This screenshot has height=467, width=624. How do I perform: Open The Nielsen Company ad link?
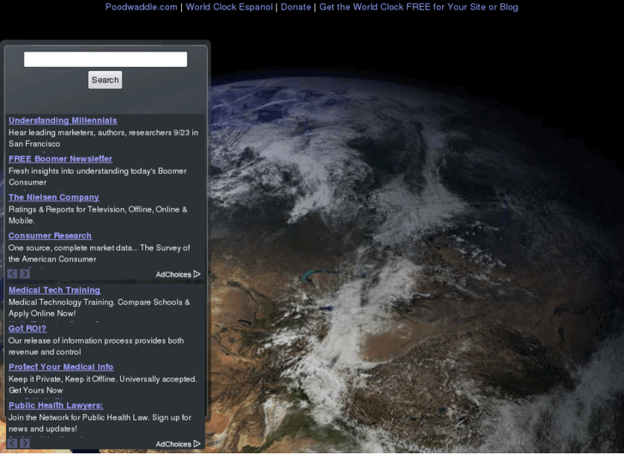(54, 198)
